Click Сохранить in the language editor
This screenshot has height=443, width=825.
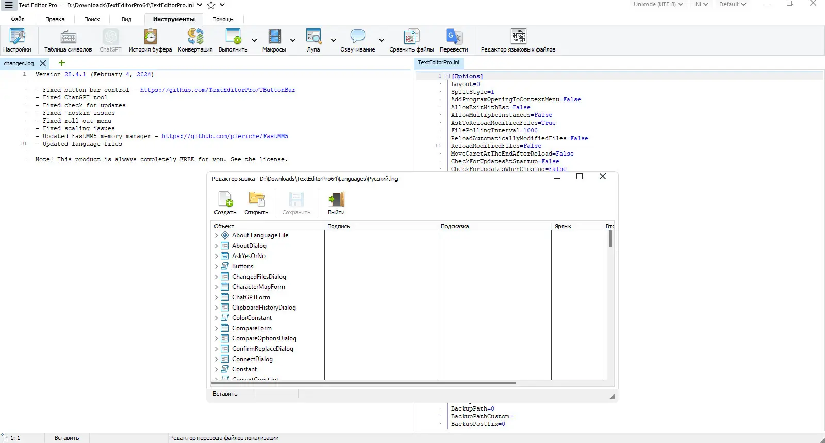[x=296, y=203]
